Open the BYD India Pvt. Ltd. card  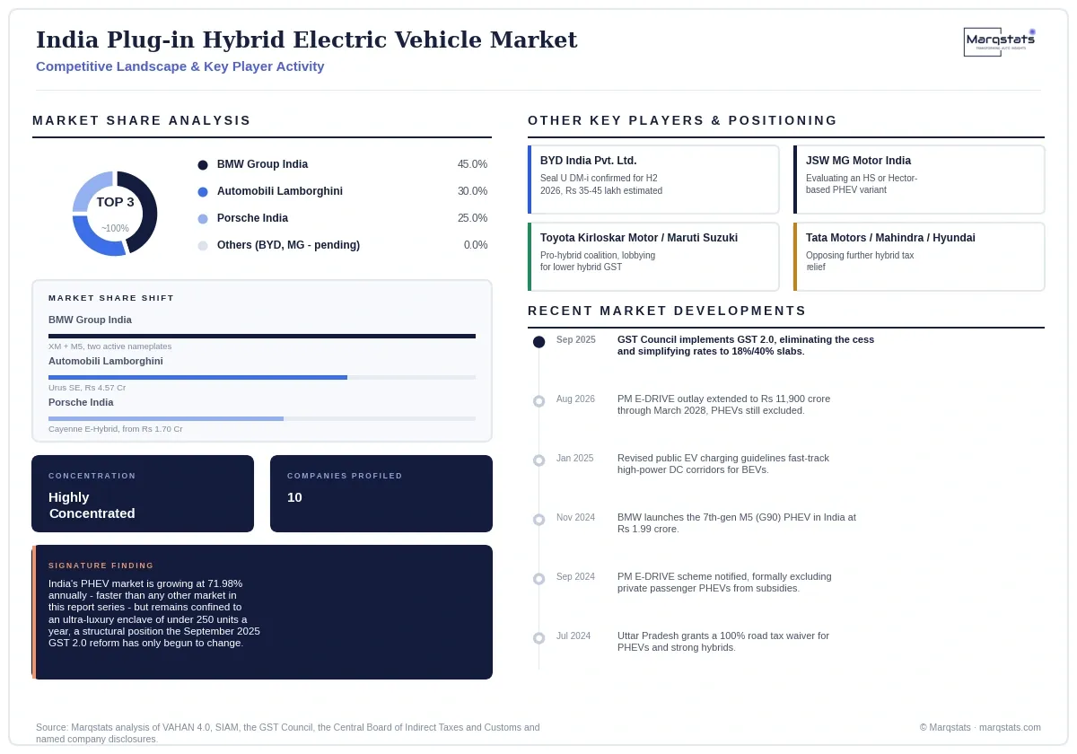coord(653,180)
